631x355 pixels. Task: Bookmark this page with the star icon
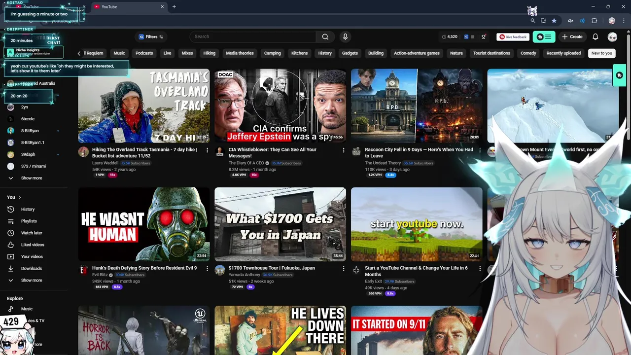[554, 21]
